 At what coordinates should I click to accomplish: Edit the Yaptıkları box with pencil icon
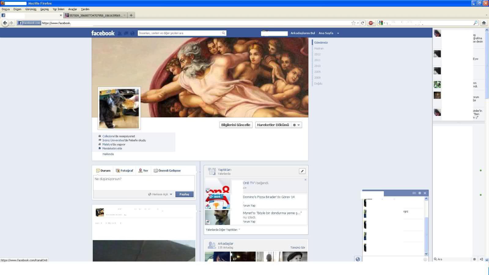(302, 171)
